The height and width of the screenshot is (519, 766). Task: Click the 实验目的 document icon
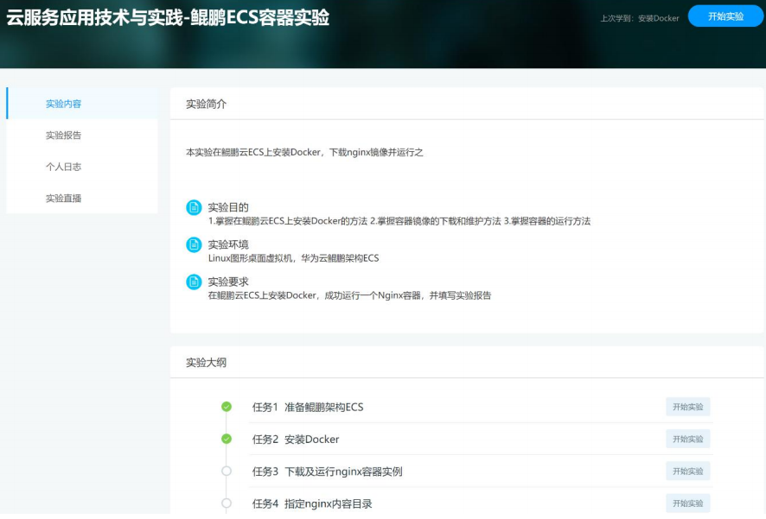click(194, 207)
